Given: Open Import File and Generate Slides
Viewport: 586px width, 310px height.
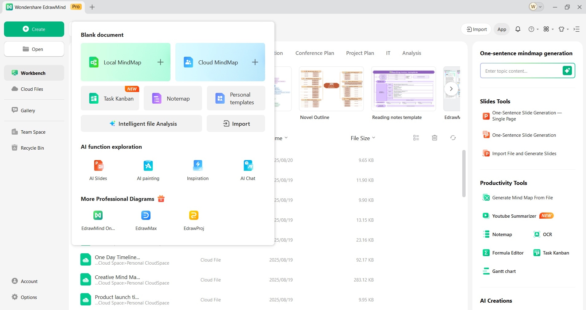Looking at the screenshot, I should tap(519, 153).
